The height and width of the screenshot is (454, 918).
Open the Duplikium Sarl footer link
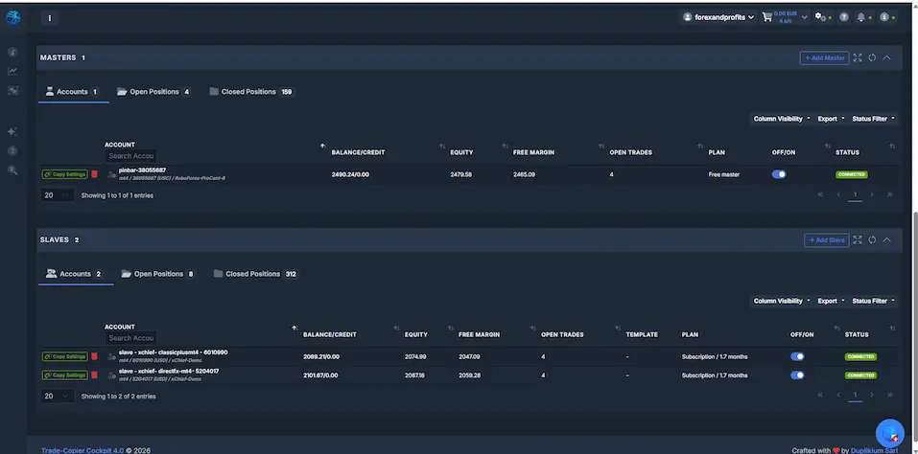[x=874, y=450]
